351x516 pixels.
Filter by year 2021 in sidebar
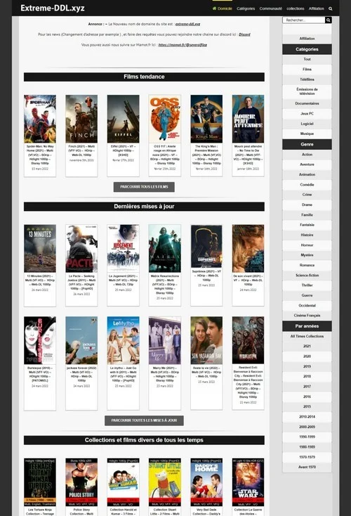click(x=307, y=346)
